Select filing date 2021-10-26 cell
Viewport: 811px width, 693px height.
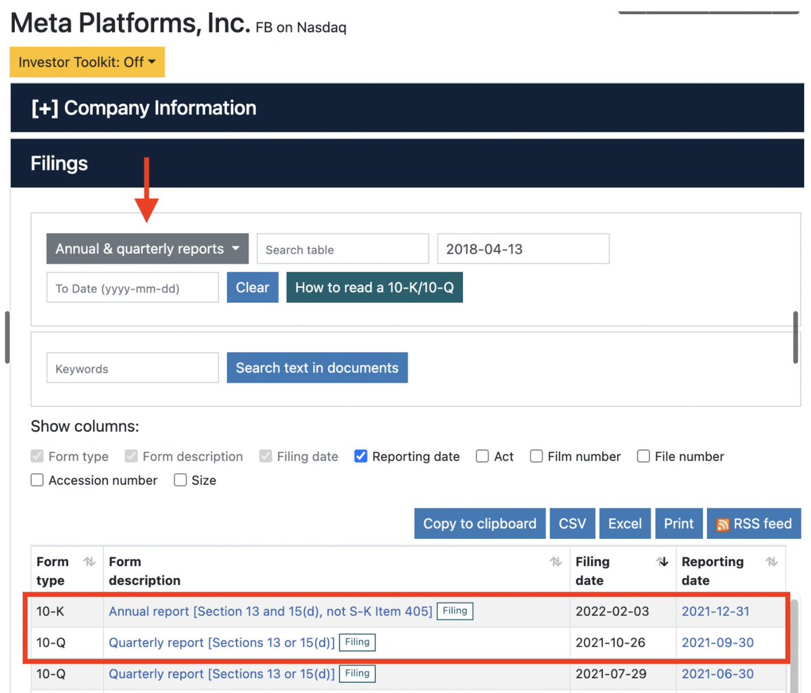[622, 642]
